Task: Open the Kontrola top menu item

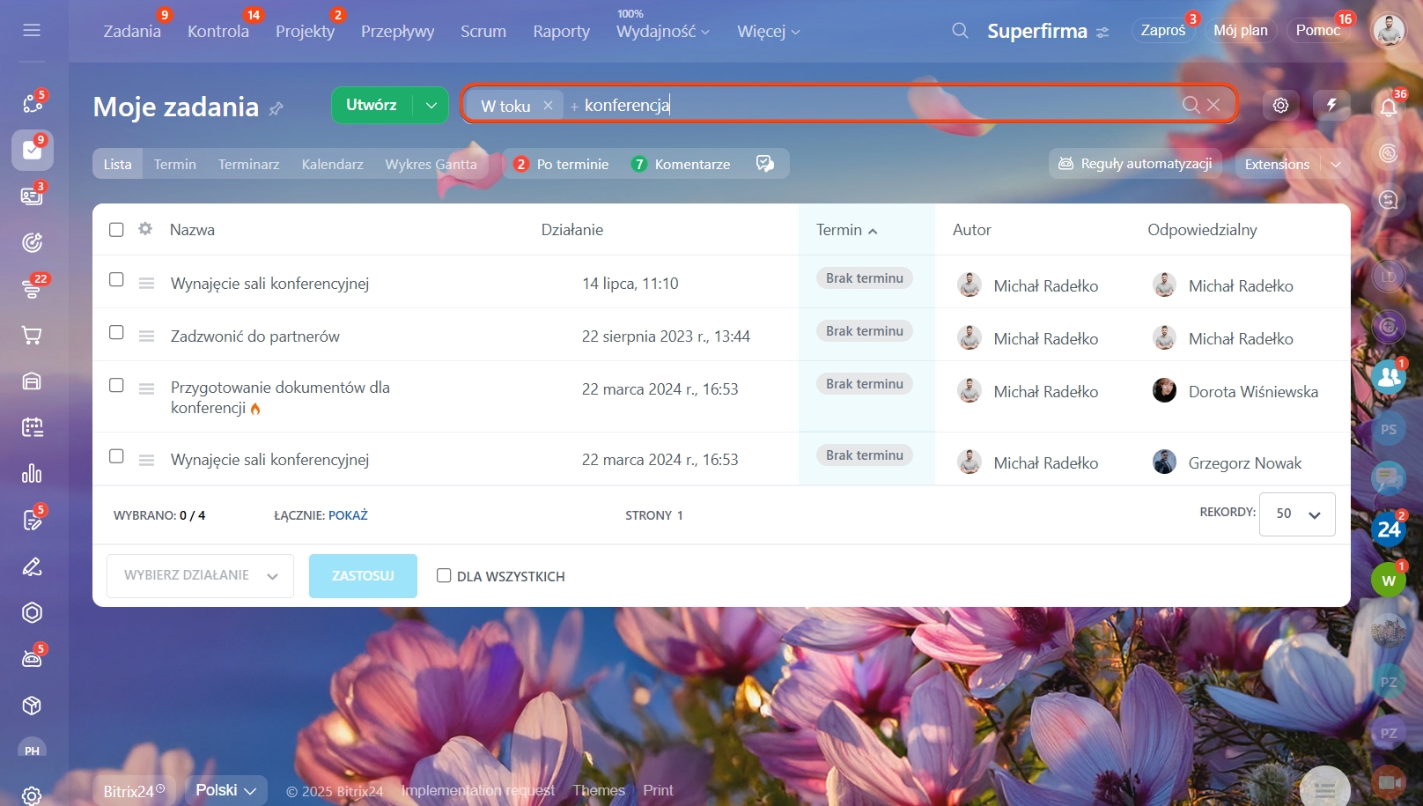Action: coord(218,31)
